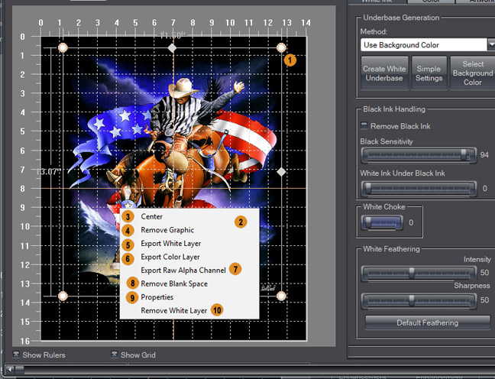This screenshot has width=495, height=379.
Task: Click the bottom-left corner resize handle
Action: pos(63,296)
